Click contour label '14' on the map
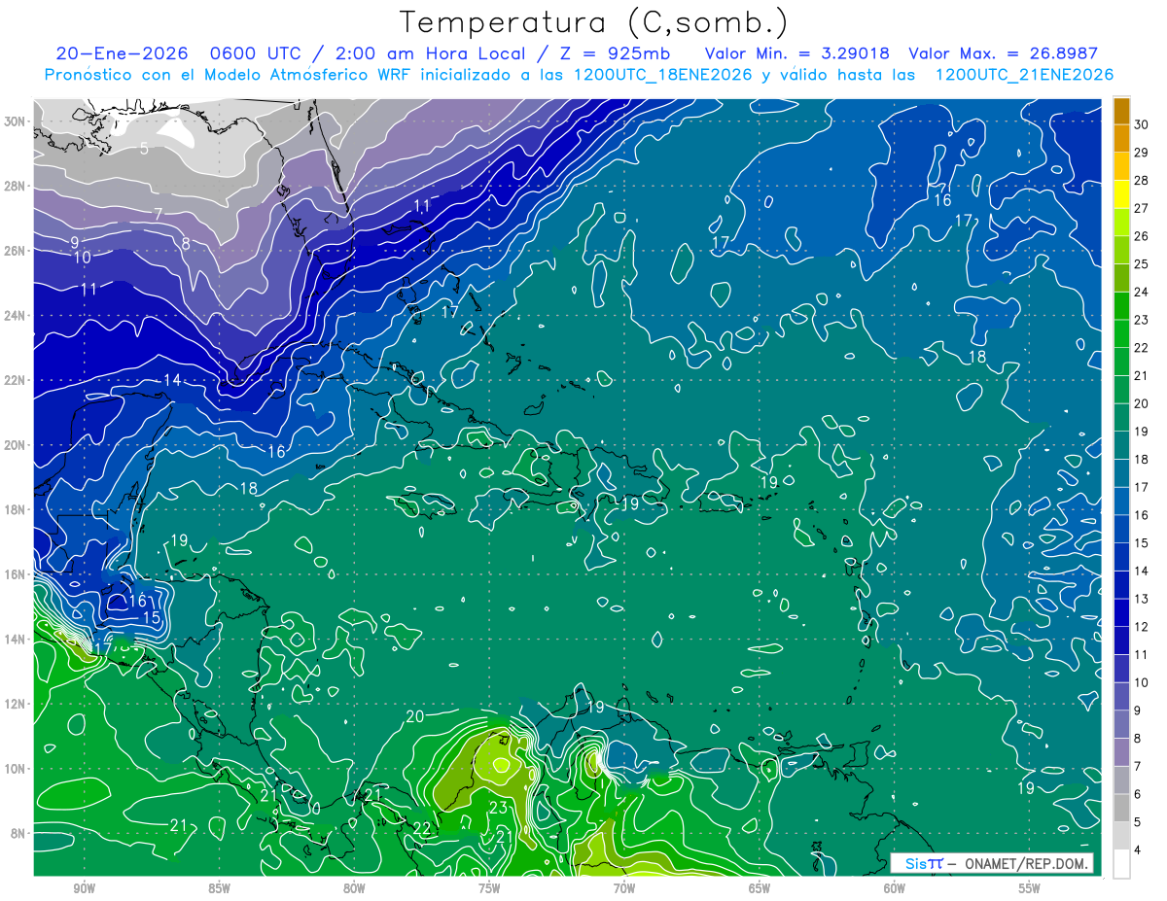 pyautogui.click(x=172, y=380)
